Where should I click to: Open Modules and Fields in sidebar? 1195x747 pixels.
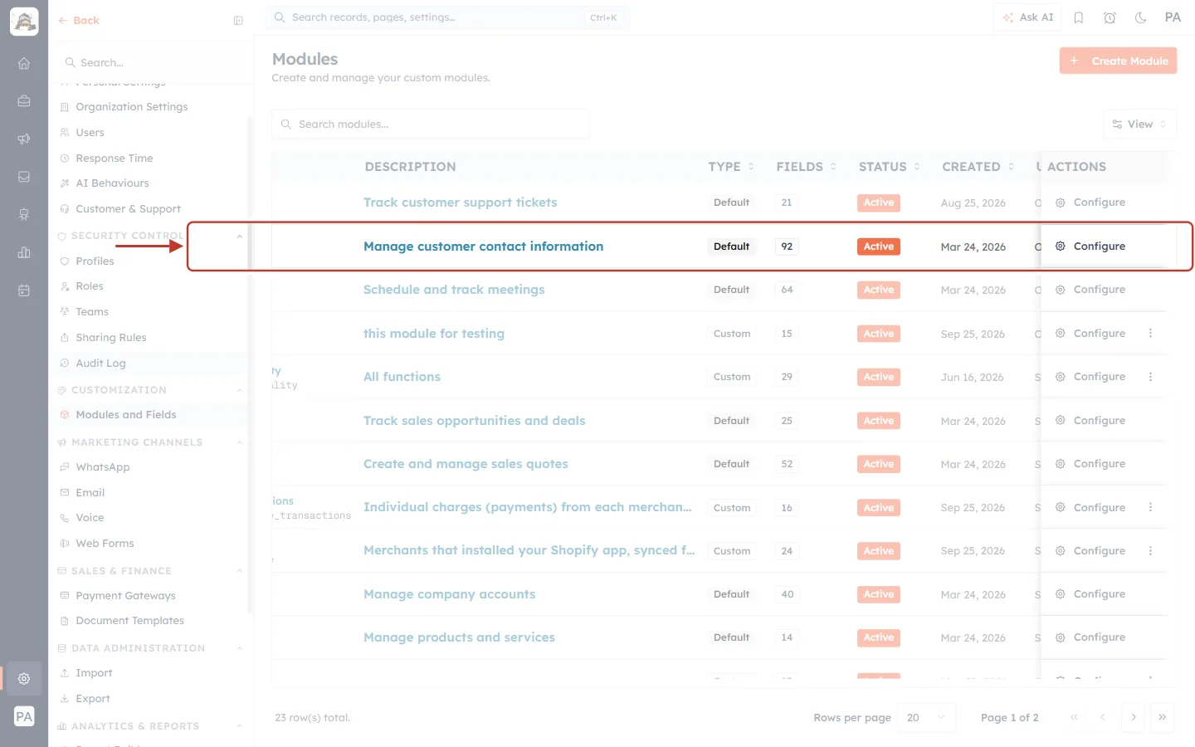coord(126,415)
